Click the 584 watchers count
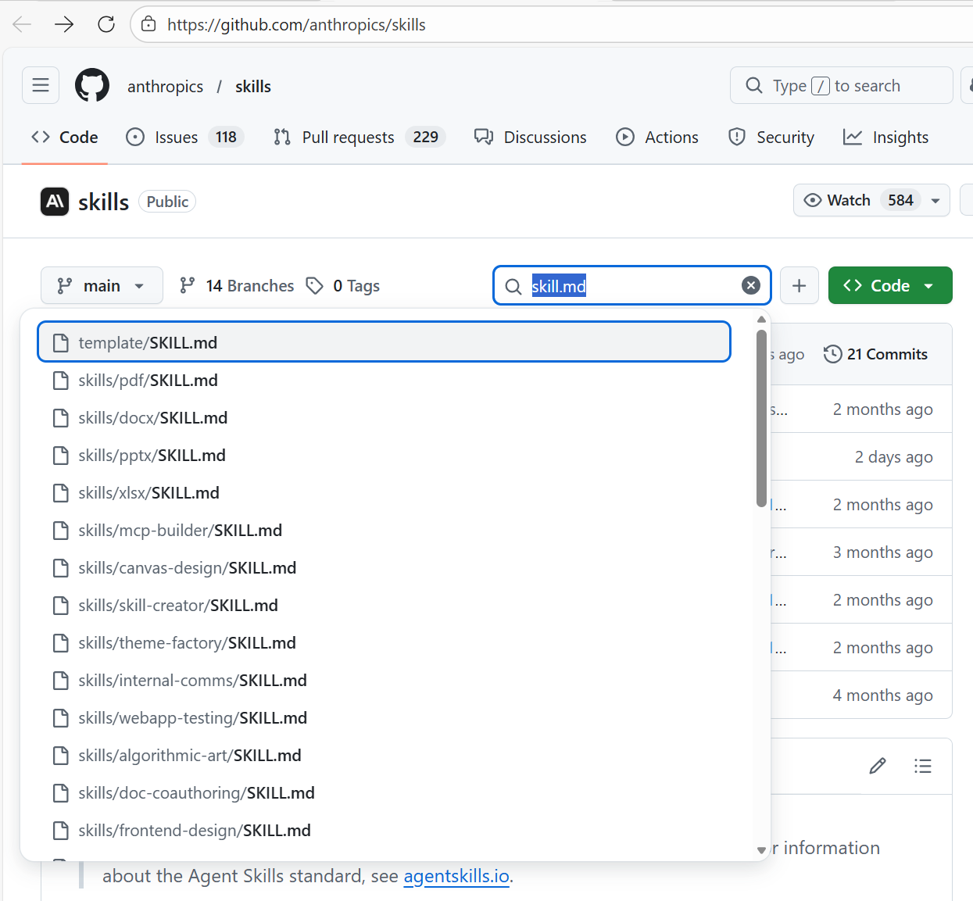Viewport: 973px width, 901px height. (x=900, y=200)
